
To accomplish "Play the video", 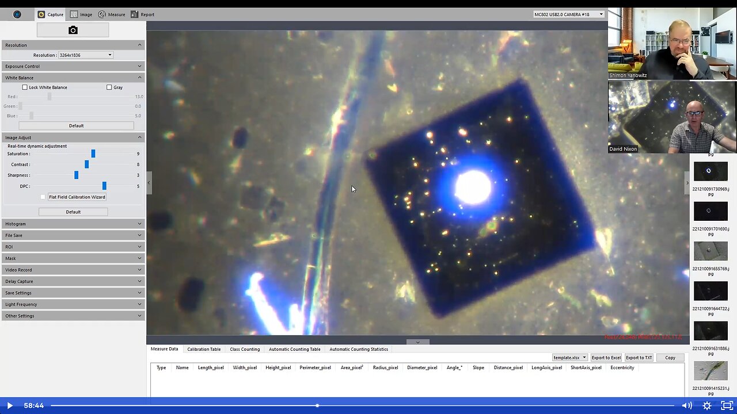I will tap(9, 405).
